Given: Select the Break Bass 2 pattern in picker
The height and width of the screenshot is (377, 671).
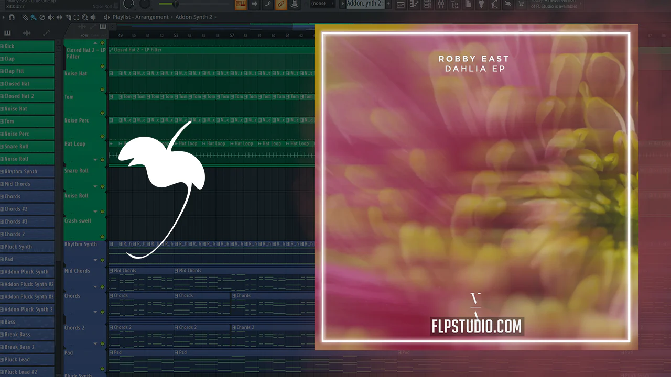Looking at the screenshot, I should point(27,347).
